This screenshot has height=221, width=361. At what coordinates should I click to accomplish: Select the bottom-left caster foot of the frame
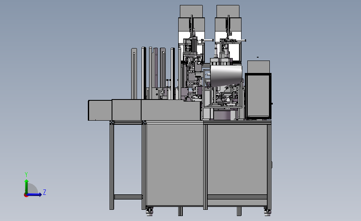[x=149, y=211]
